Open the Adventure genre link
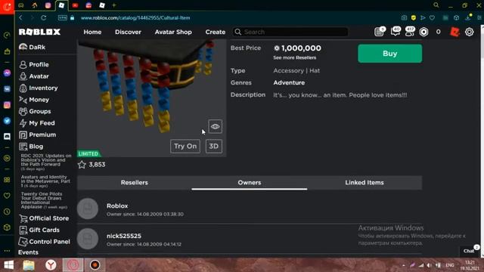The height and width of the screenshot is (272, 484). pyautogui.click(x=289, y=82)
